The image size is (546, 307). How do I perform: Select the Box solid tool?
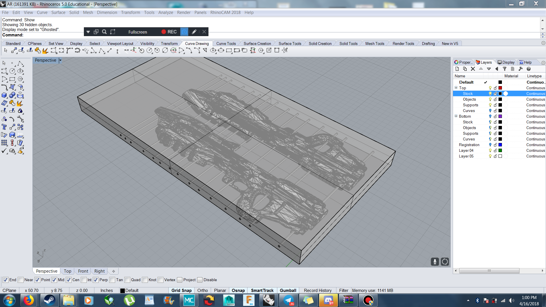tap(4, 95)
